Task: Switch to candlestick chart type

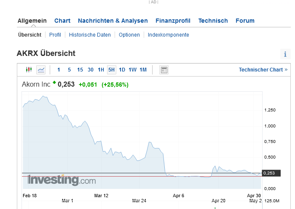Action: pos(29,69)
